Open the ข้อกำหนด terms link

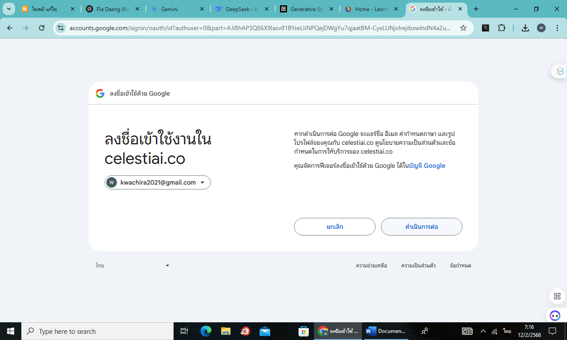pyautogui.click(x=460, y=266)
